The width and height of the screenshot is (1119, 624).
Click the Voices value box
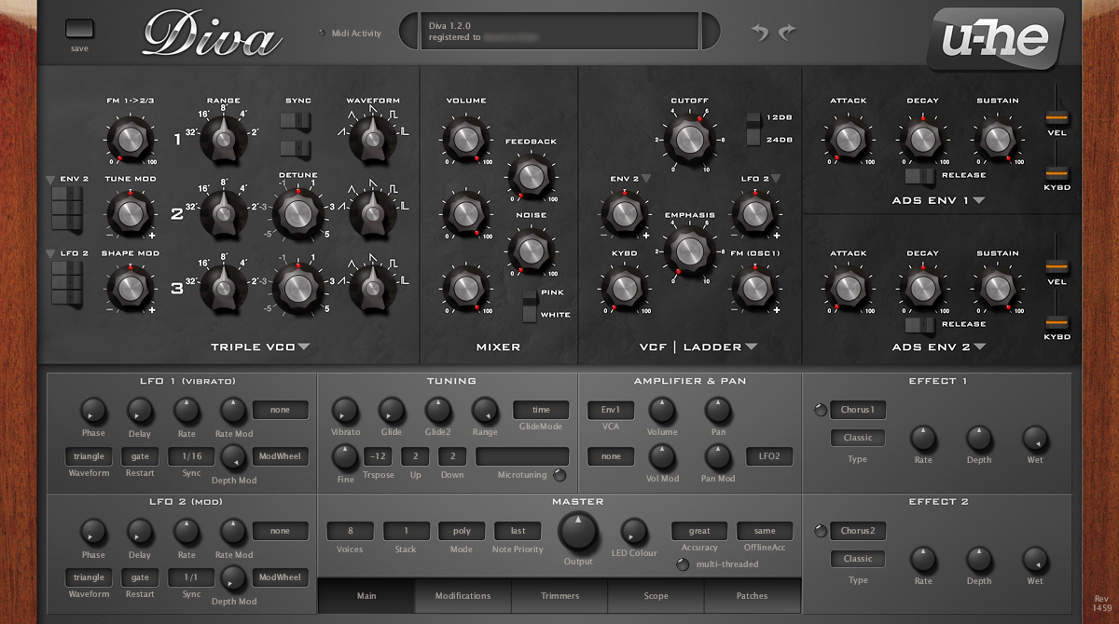[350, 531]
